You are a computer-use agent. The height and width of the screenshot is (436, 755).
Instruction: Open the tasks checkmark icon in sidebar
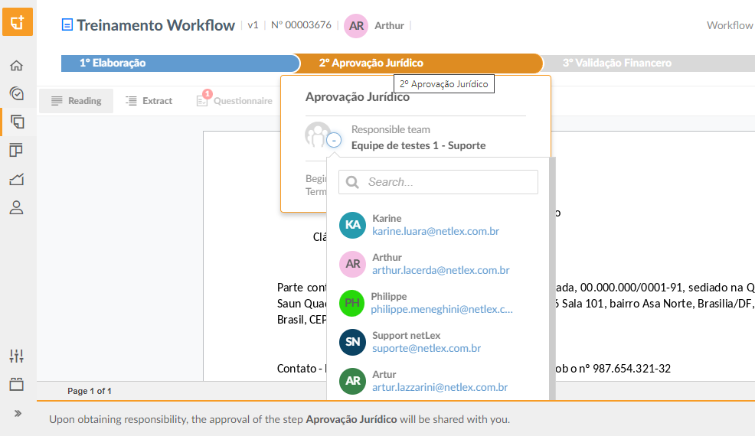[x=16, y=93]
